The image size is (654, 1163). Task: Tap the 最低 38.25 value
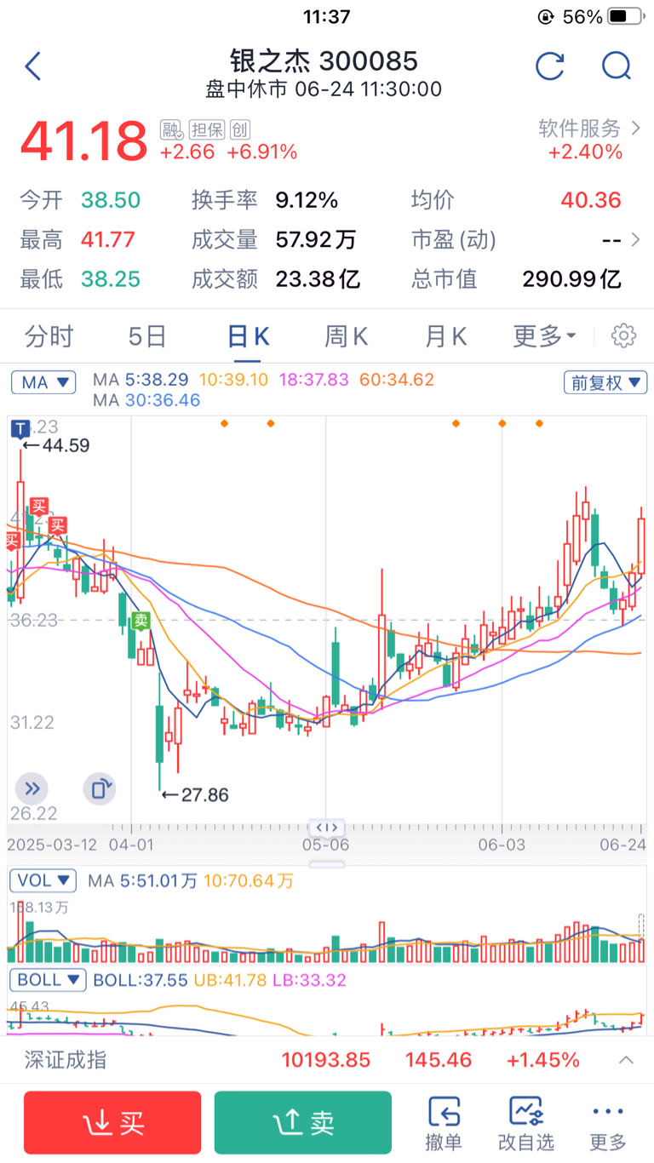[x=111, y=278]
